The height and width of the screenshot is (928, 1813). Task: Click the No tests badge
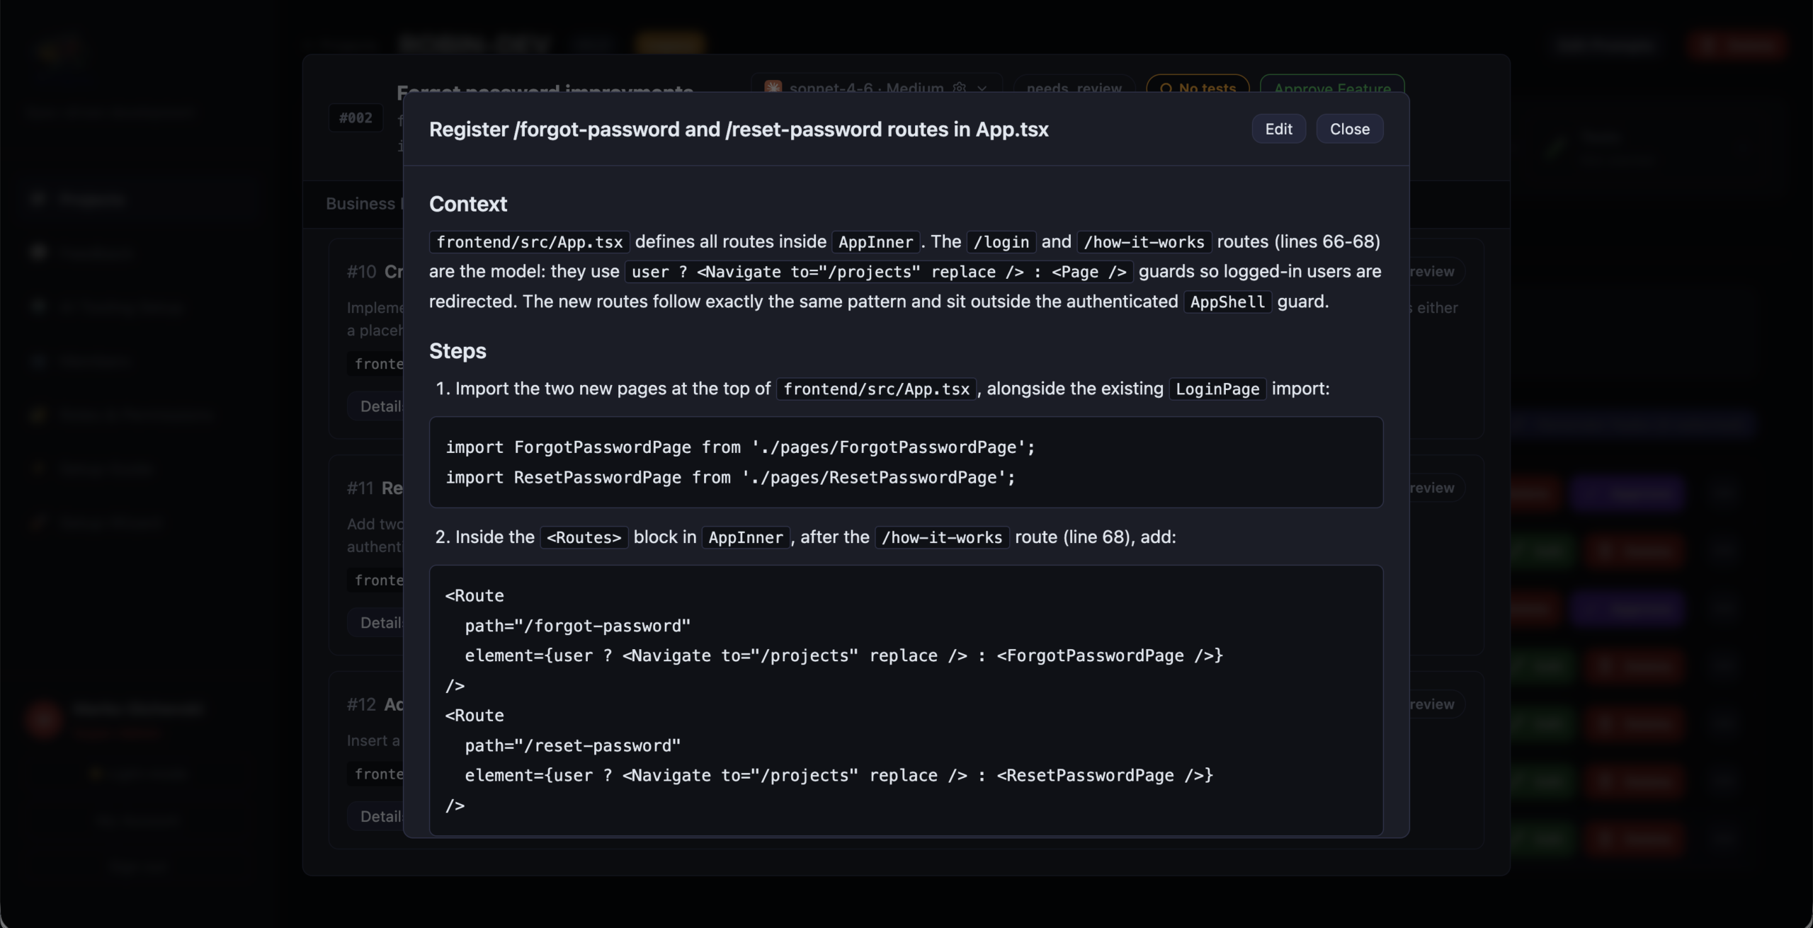point(1198,88)
